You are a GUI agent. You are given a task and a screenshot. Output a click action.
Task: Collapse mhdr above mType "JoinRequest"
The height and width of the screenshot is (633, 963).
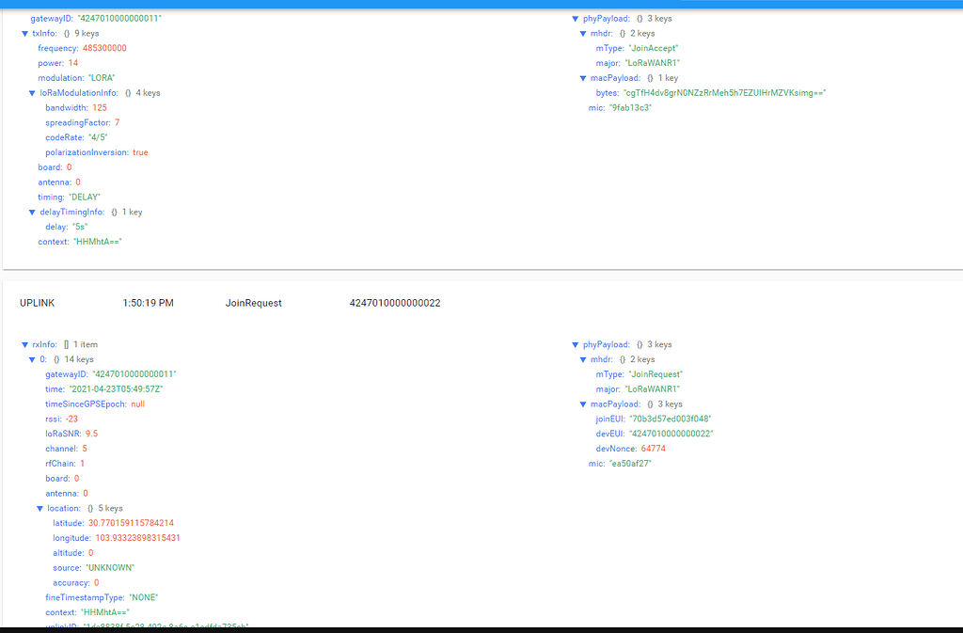(583, 359)
